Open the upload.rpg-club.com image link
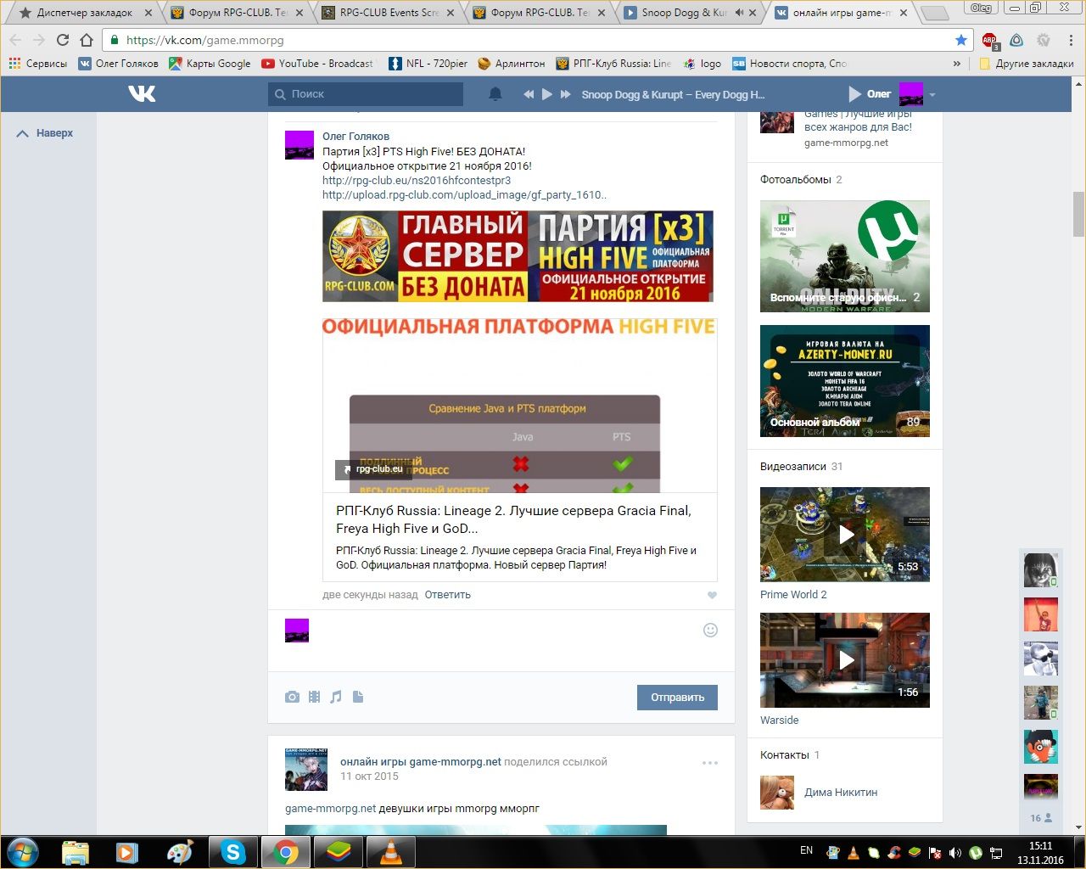The height and width of the screenshot is (869, 1086). (x=464, y=194)
